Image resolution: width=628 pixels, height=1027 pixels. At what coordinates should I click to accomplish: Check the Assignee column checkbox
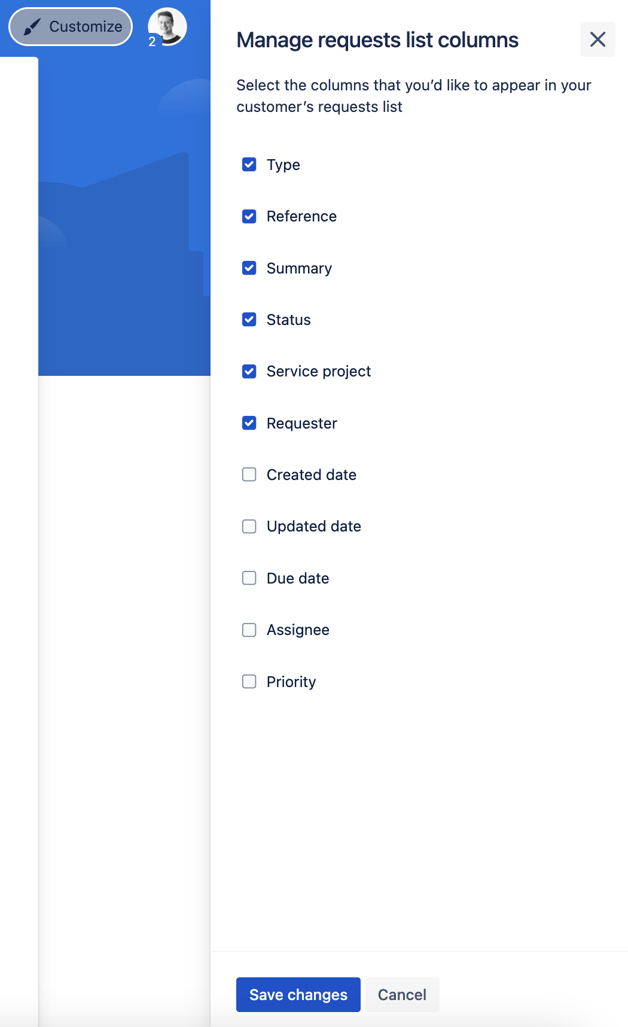tap(249, 630)
